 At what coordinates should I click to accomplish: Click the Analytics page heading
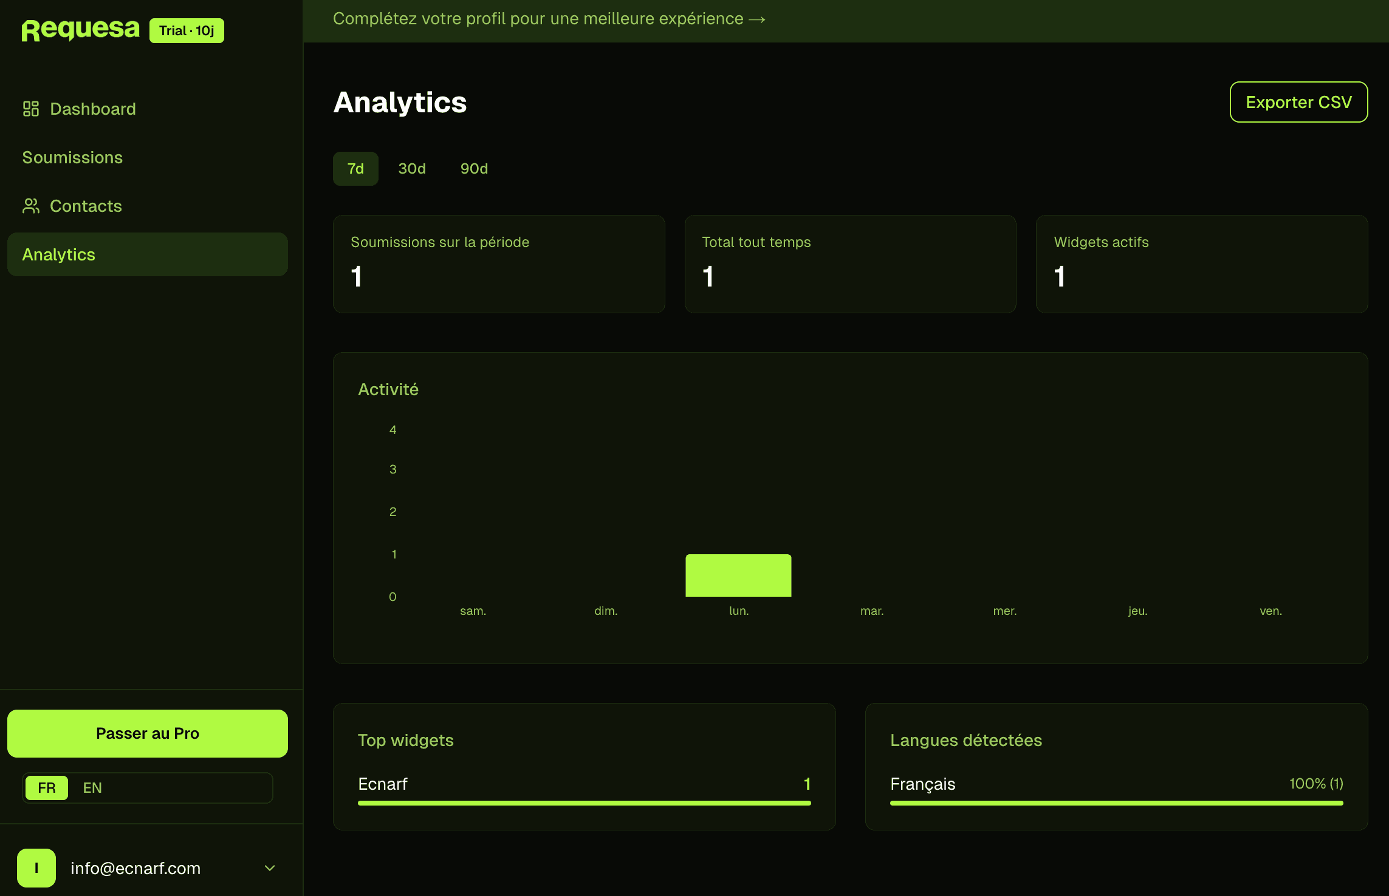click(x=400, y=102)
